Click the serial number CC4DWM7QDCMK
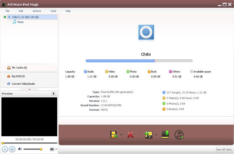The height and width of the screenshot is (154, 234). coord(111,105)
